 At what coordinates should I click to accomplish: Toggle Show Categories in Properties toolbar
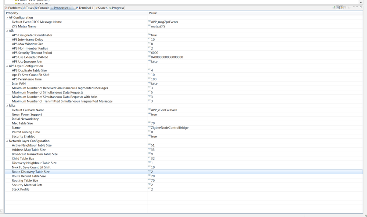[x=338, y=7]
